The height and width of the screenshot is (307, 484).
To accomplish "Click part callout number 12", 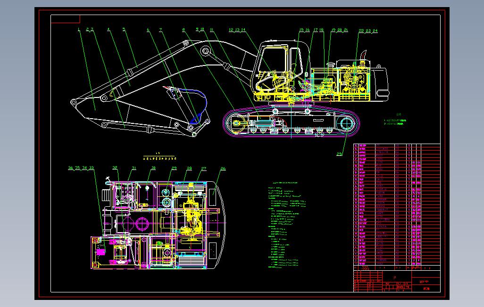I will pos(231,30).
